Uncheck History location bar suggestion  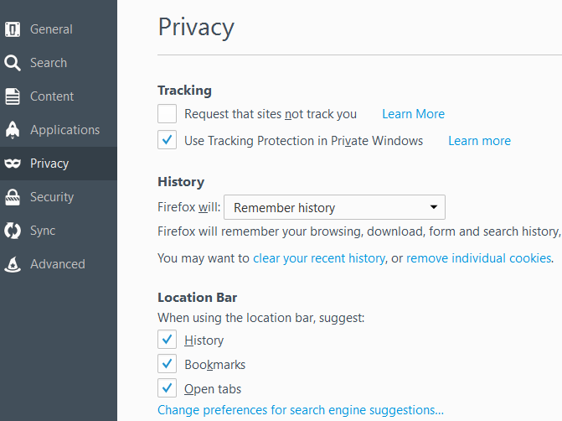point(167,340)
